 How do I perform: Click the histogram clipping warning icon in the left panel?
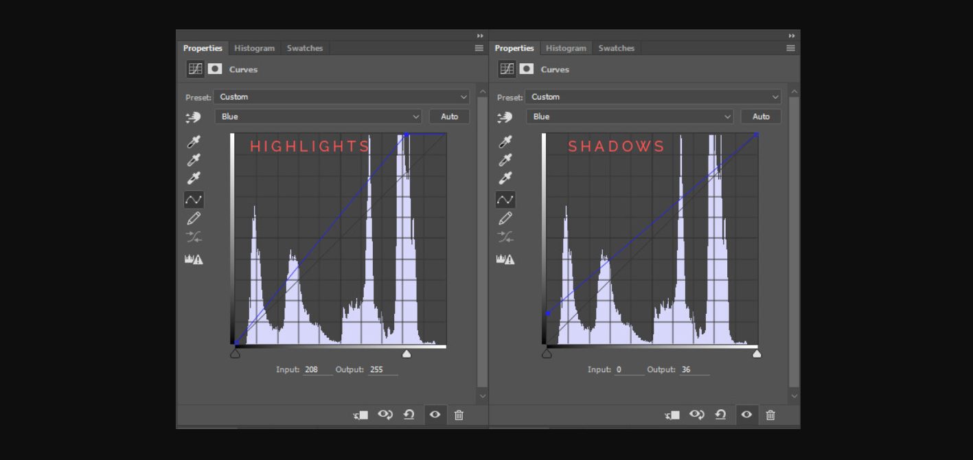pos(194,260)
